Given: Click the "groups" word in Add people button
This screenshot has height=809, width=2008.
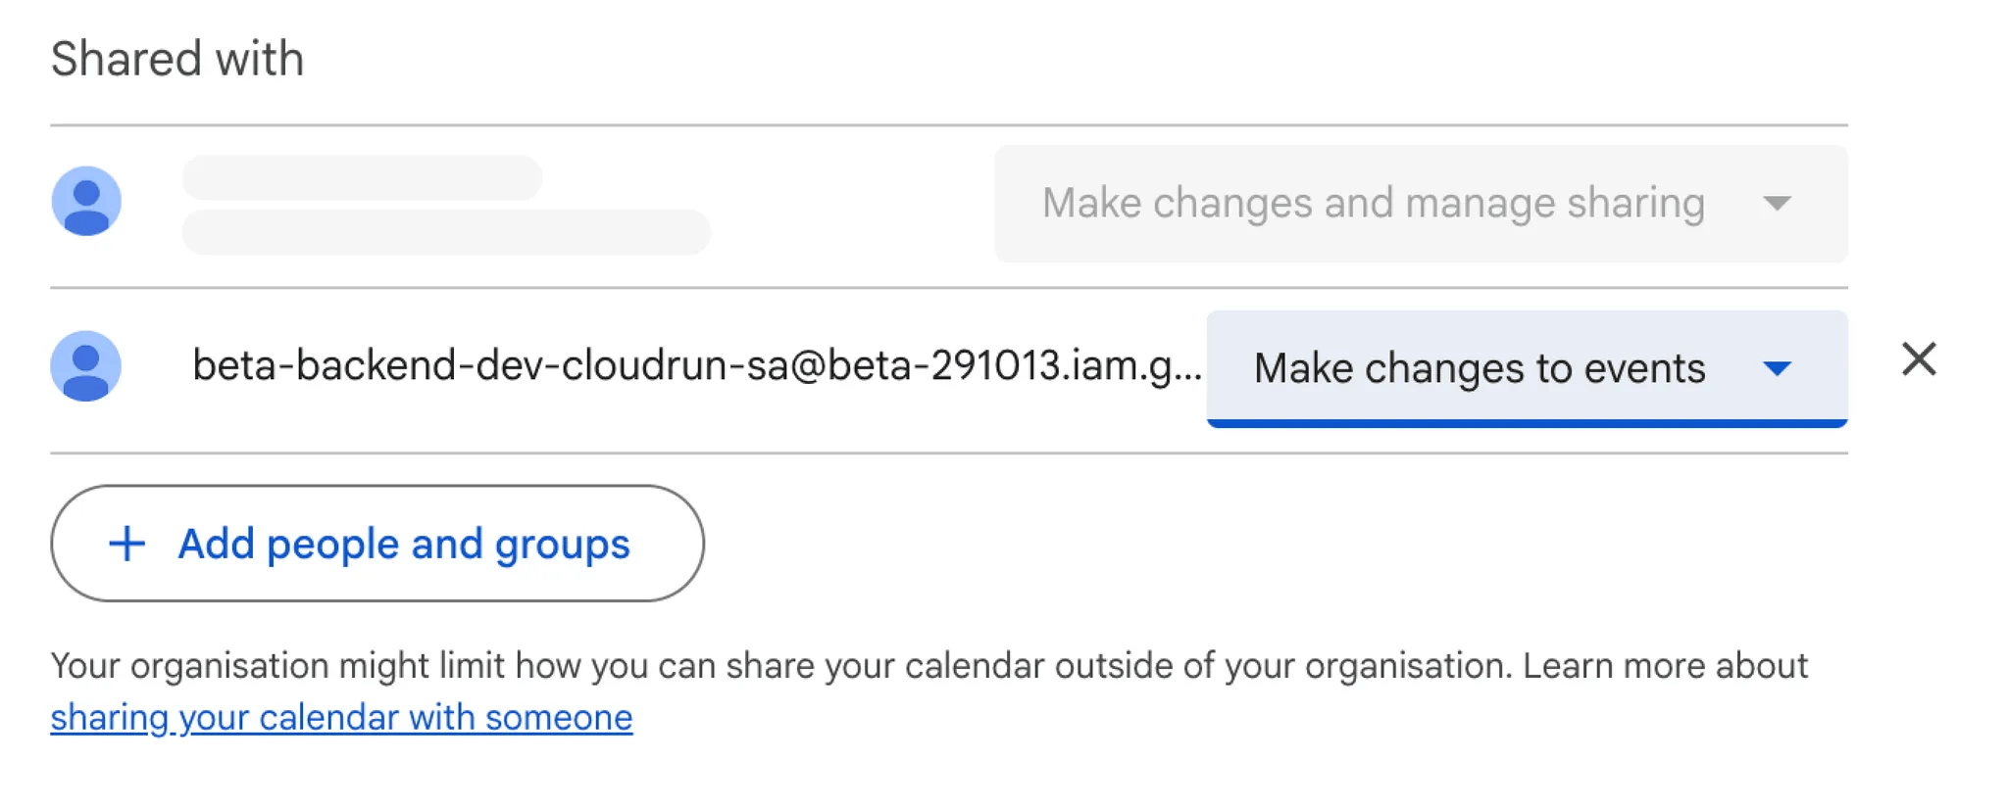Looking at the screenshot, I should [x=562, y=545].
